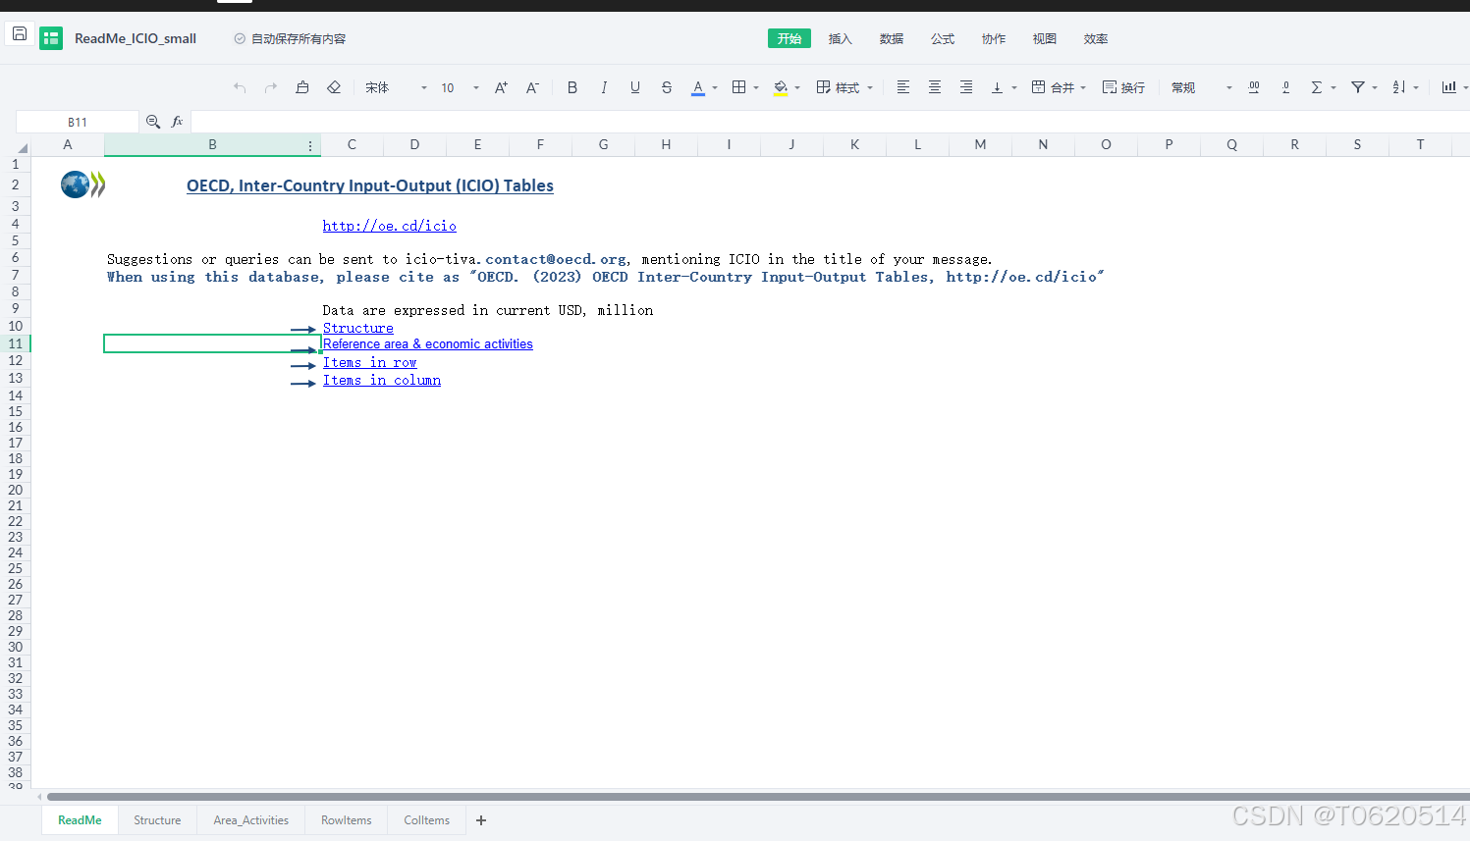Undo the last action

(x=240, y=87)
